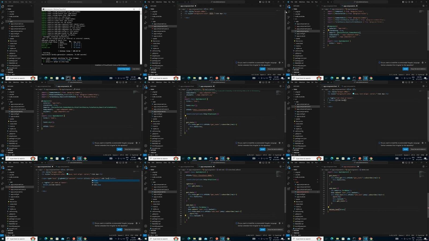Toggle the bottom Panel in the PowerShell screenshot

pos(120,2)
